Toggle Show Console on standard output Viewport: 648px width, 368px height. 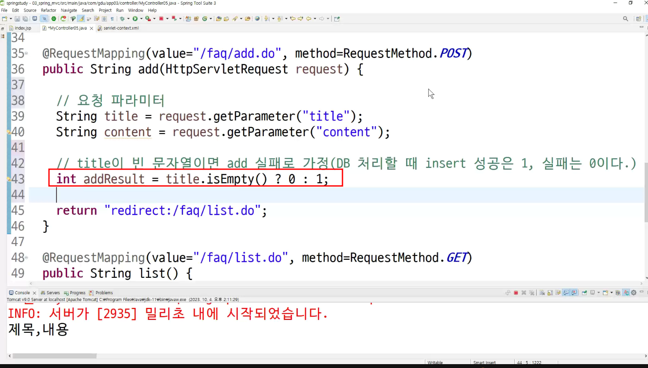click(x=566, y=293)
